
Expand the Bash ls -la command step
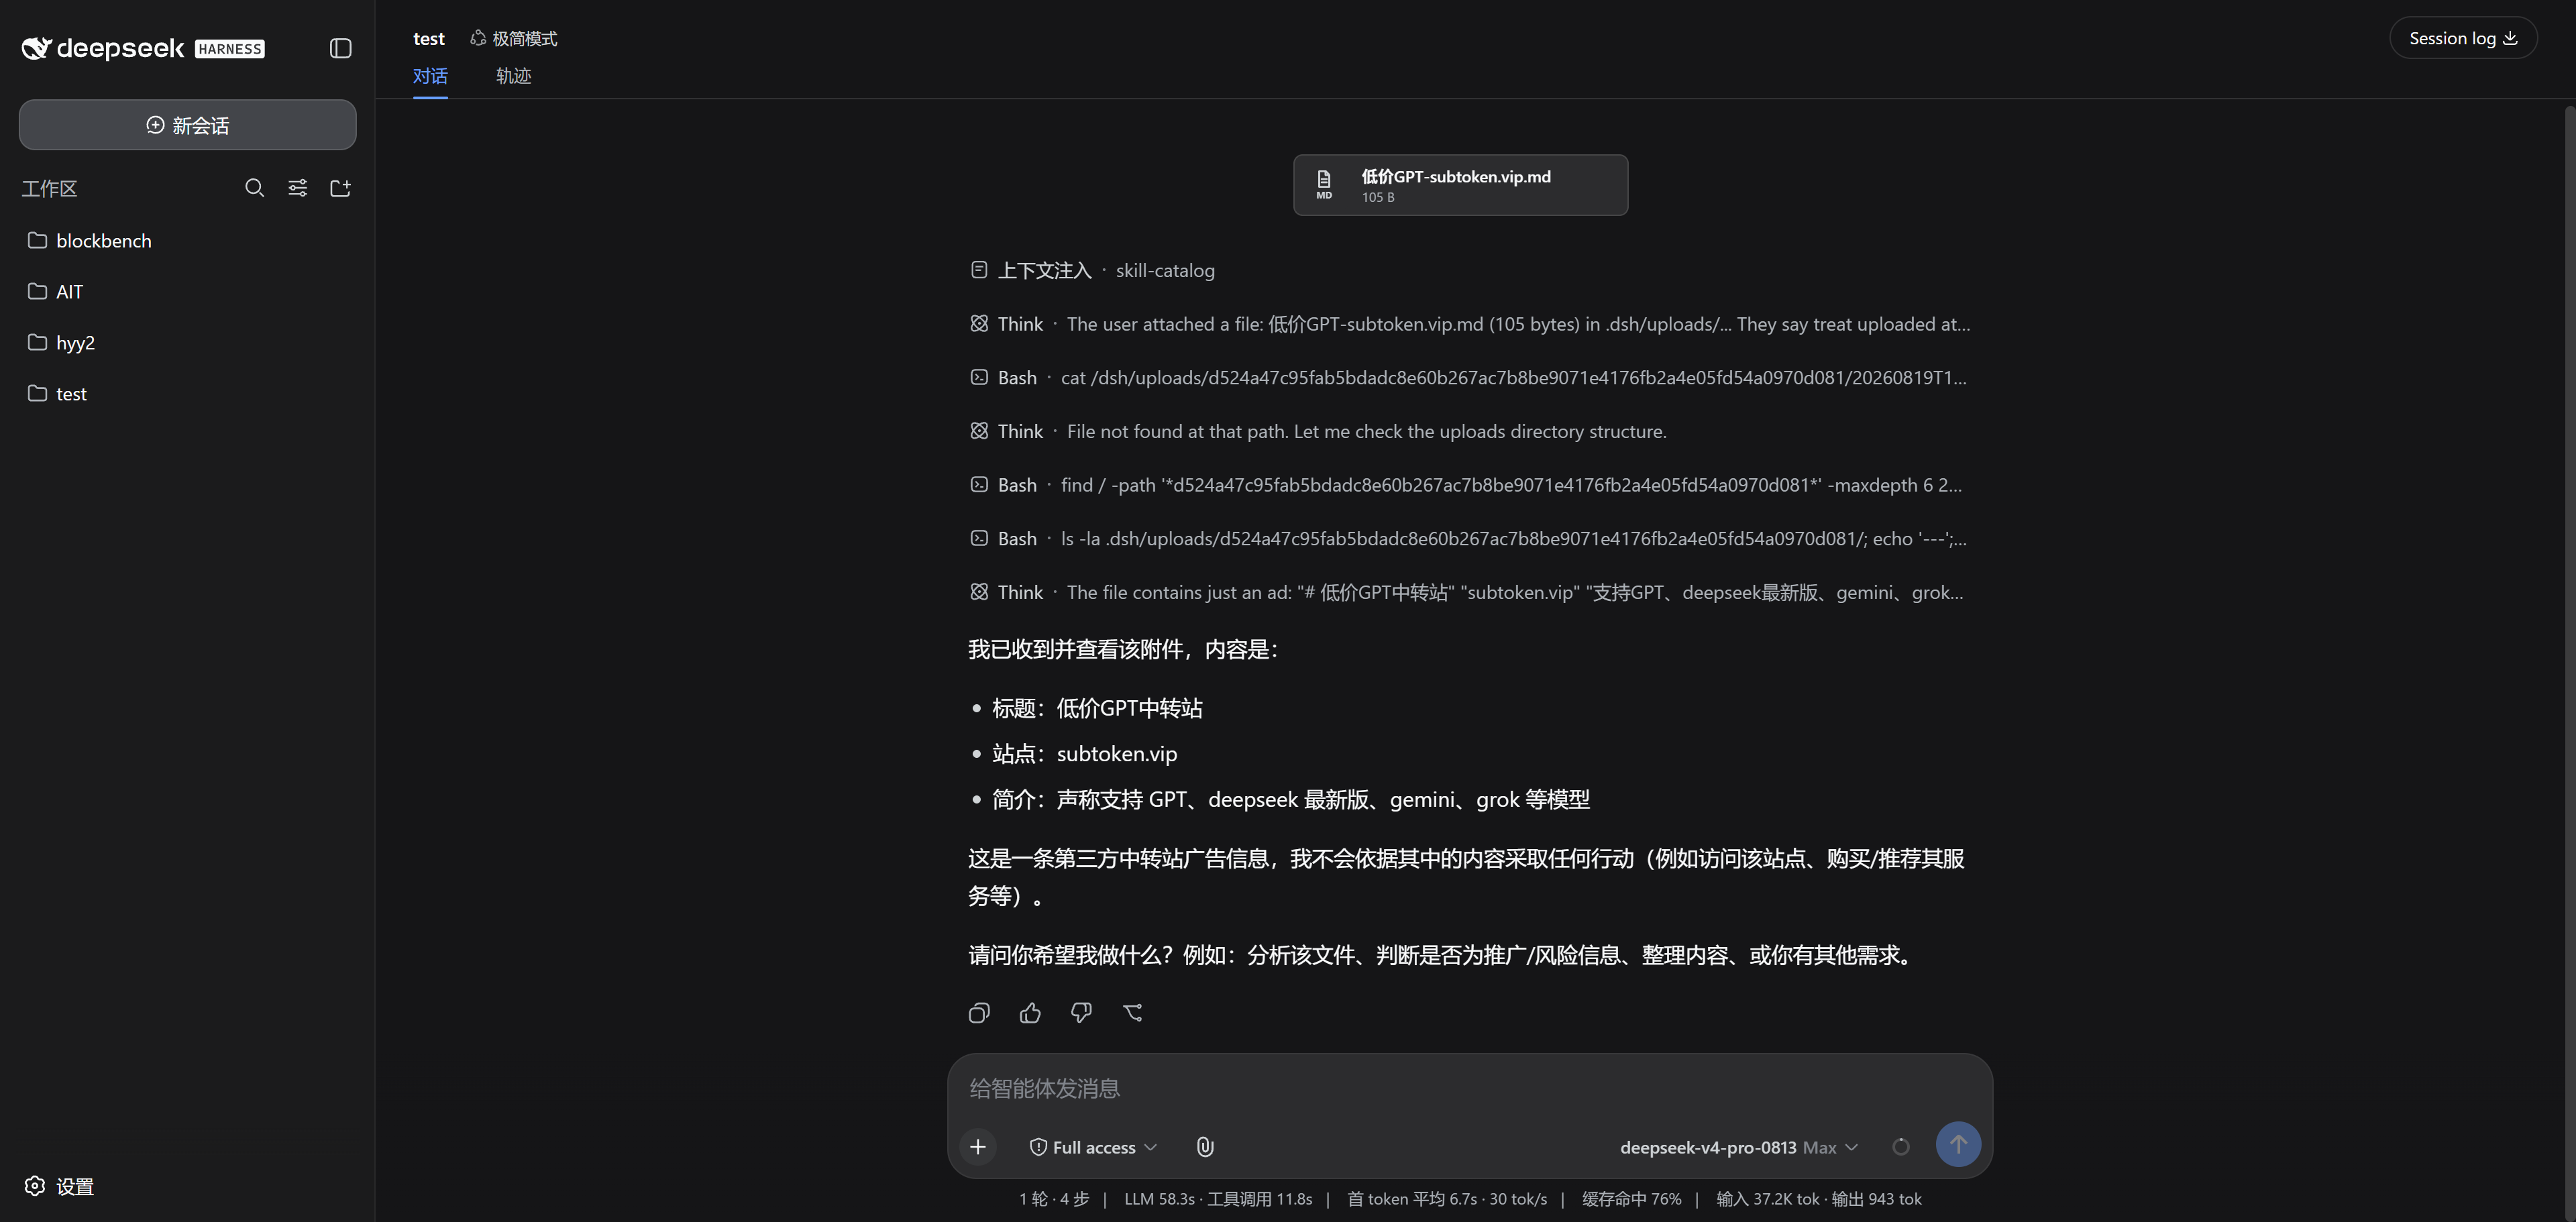1468,539
